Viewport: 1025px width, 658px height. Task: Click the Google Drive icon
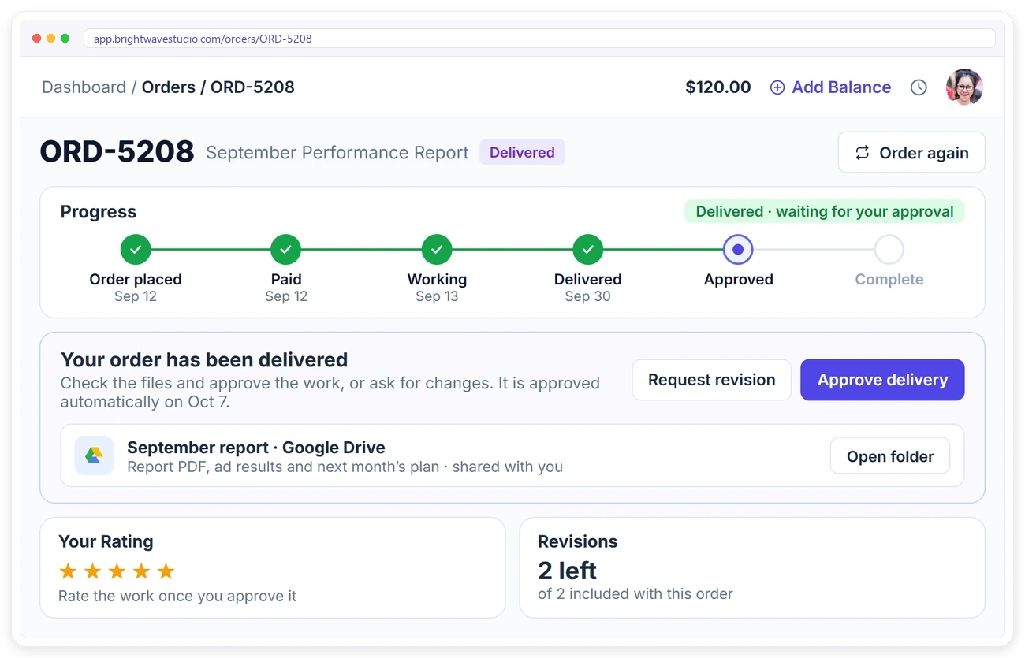point(95,455)
